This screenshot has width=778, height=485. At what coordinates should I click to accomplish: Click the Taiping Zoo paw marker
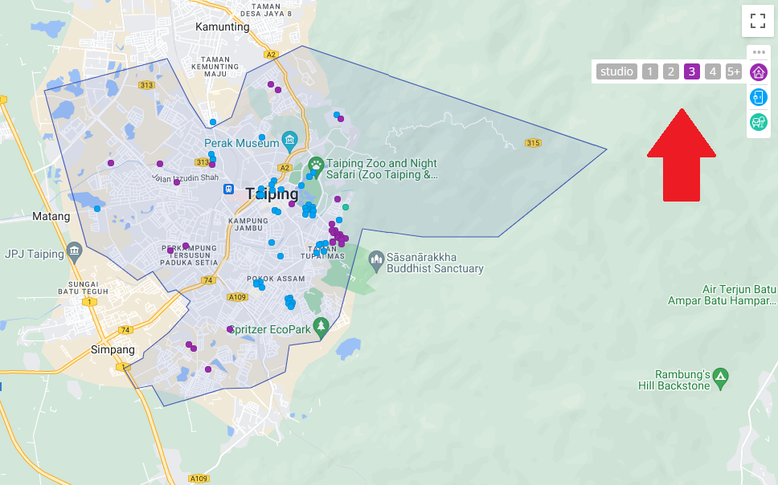point(317,168)
